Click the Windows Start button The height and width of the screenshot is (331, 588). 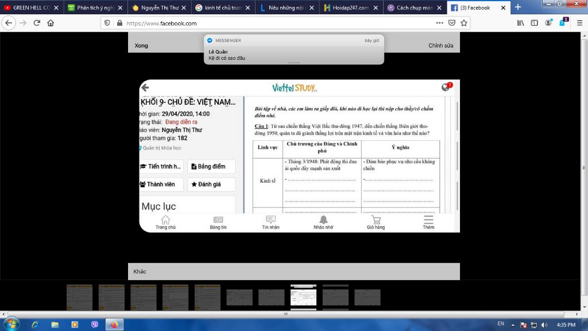point(11,324)
